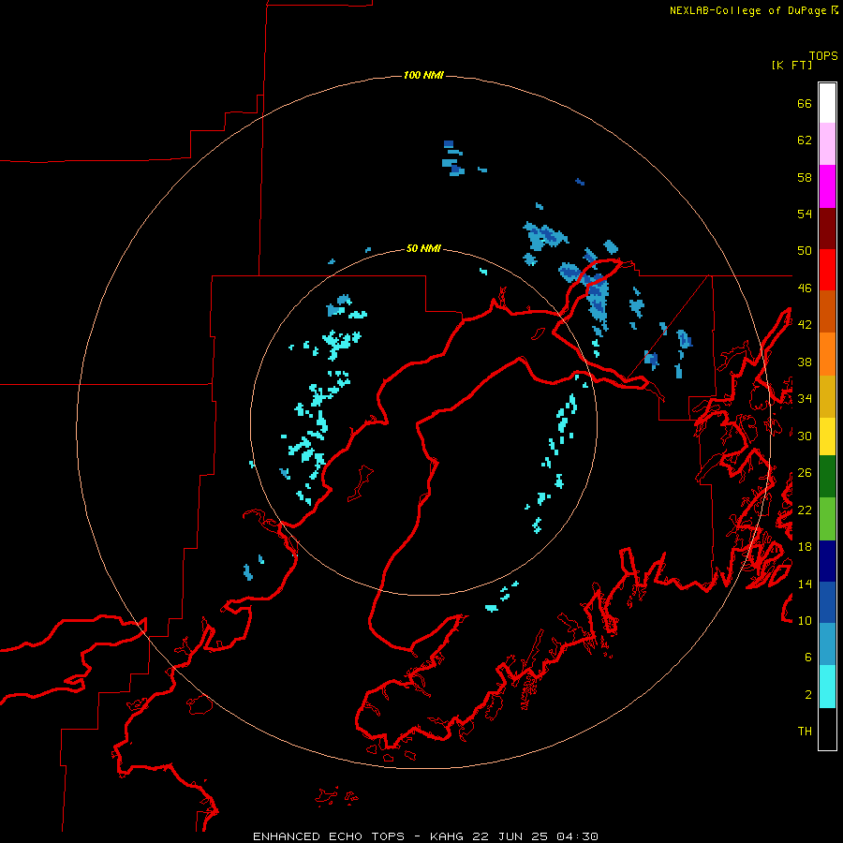Click the 26 legend value label

(x=805, y=473)
